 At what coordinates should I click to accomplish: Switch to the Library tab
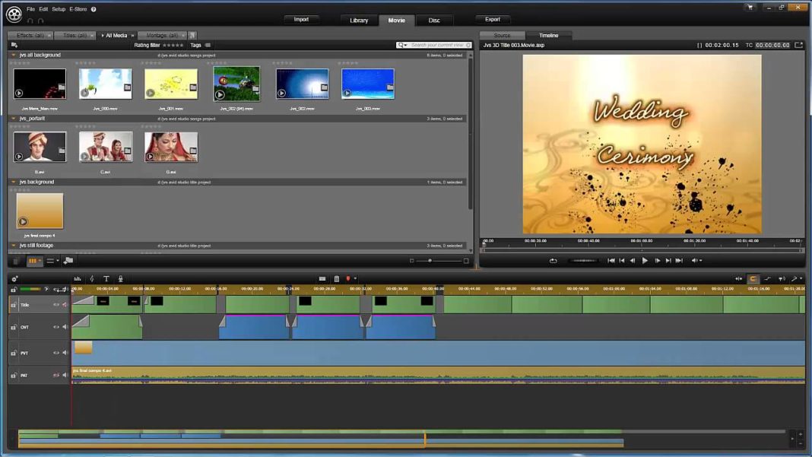359,21
